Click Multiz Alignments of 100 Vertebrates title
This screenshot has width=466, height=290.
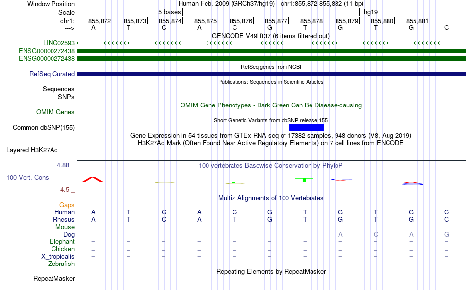point(271,198)
